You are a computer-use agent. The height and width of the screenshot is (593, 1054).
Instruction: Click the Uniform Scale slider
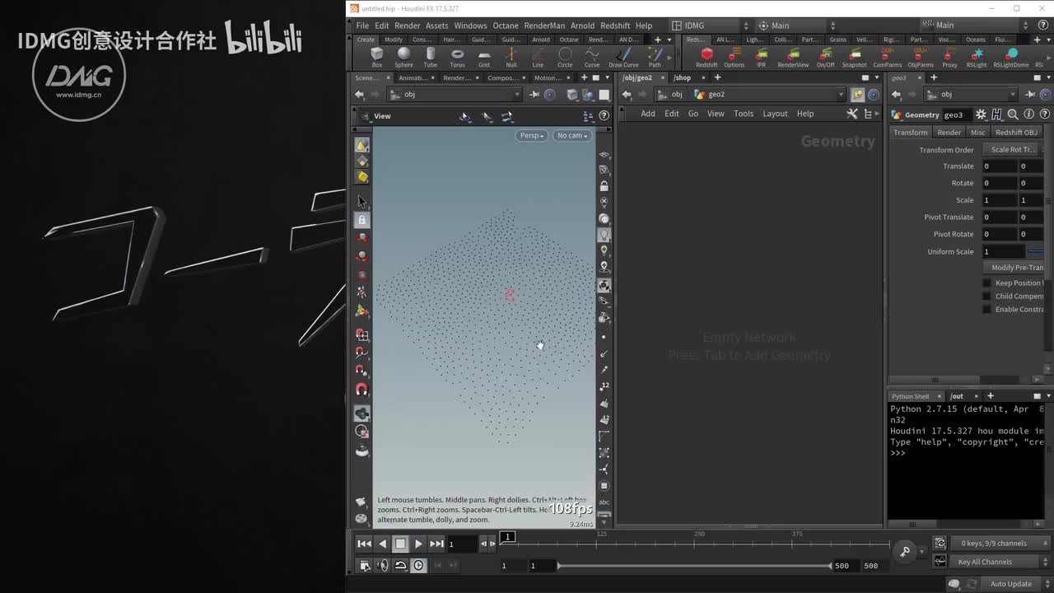pyautogui.click(x=1035, y=252)
